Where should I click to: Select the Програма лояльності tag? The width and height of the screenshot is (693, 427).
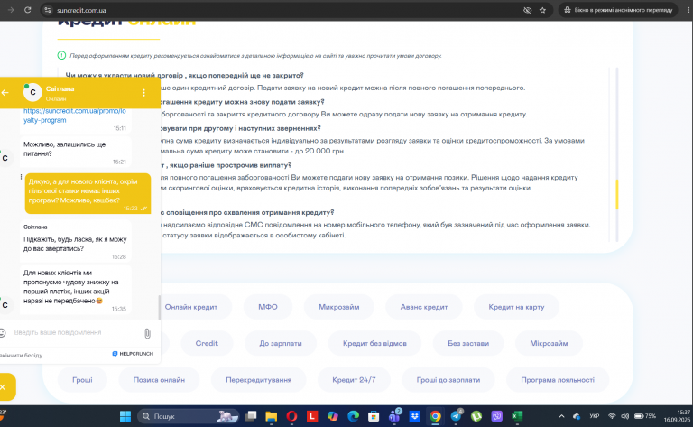pyautogui.click(x=558, y=380)
